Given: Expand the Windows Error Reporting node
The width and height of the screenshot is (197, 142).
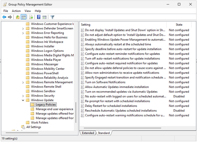Looking at the screenshot, I should click(23, 33).
